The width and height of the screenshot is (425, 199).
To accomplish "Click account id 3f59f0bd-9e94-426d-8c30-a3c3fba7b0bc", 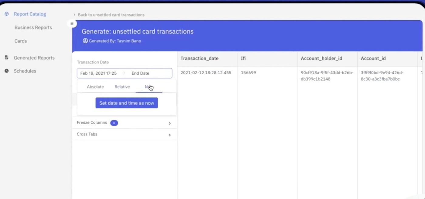I will pyautogui.click(x=382, y=76).
